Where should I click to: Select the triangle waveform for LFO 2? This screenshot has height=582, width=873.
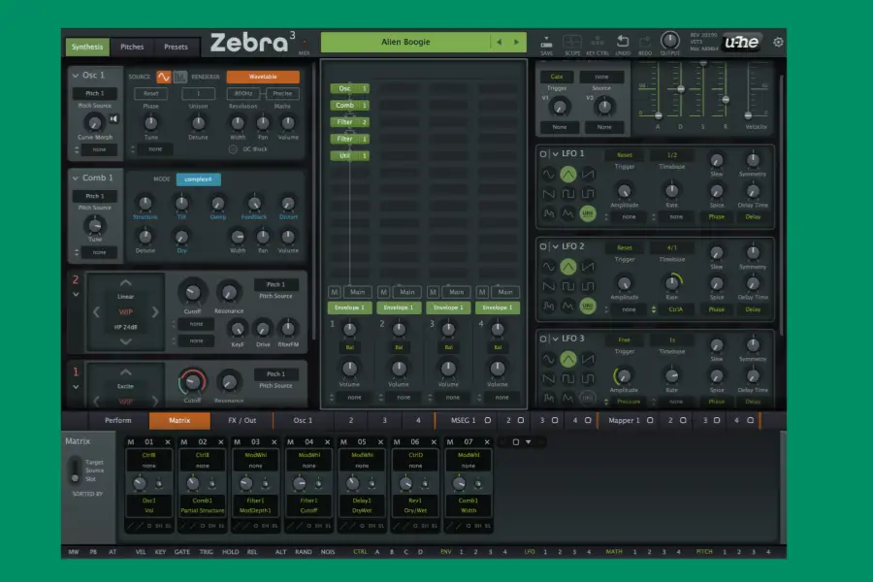click(568, 267)
